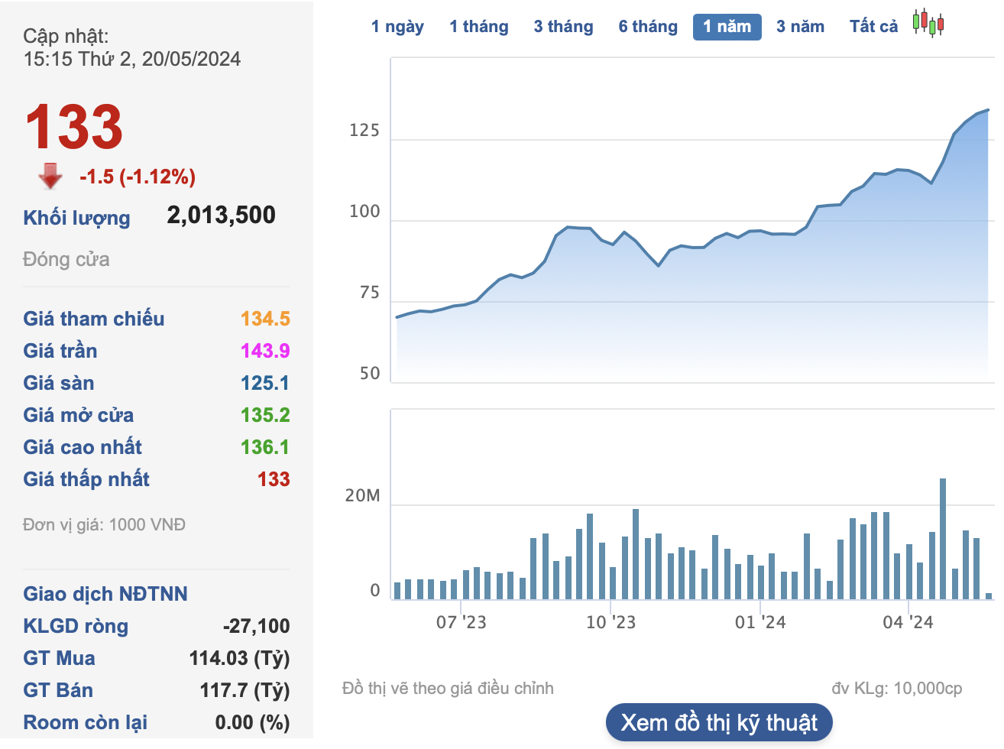Click the '04 '24' x-axis label

(908, 622)
